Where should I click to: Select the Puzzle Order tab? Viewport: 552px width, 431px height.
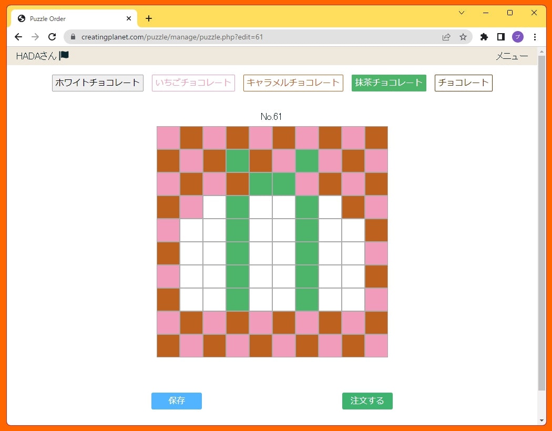coord(68,18)
